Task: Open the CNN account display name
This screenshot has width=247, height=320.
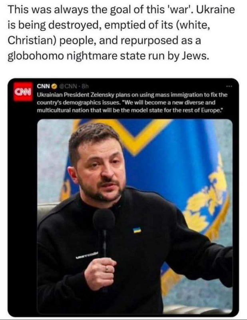Action: [x=43, y=86]
